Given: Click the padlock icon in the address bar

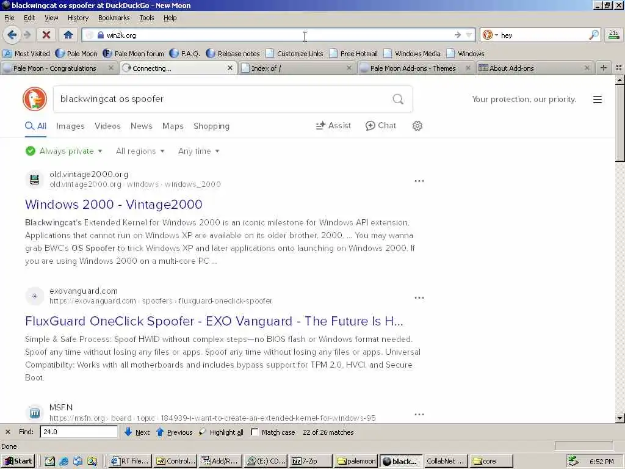Looking at the screenshot, I should [x=101, y=35].
